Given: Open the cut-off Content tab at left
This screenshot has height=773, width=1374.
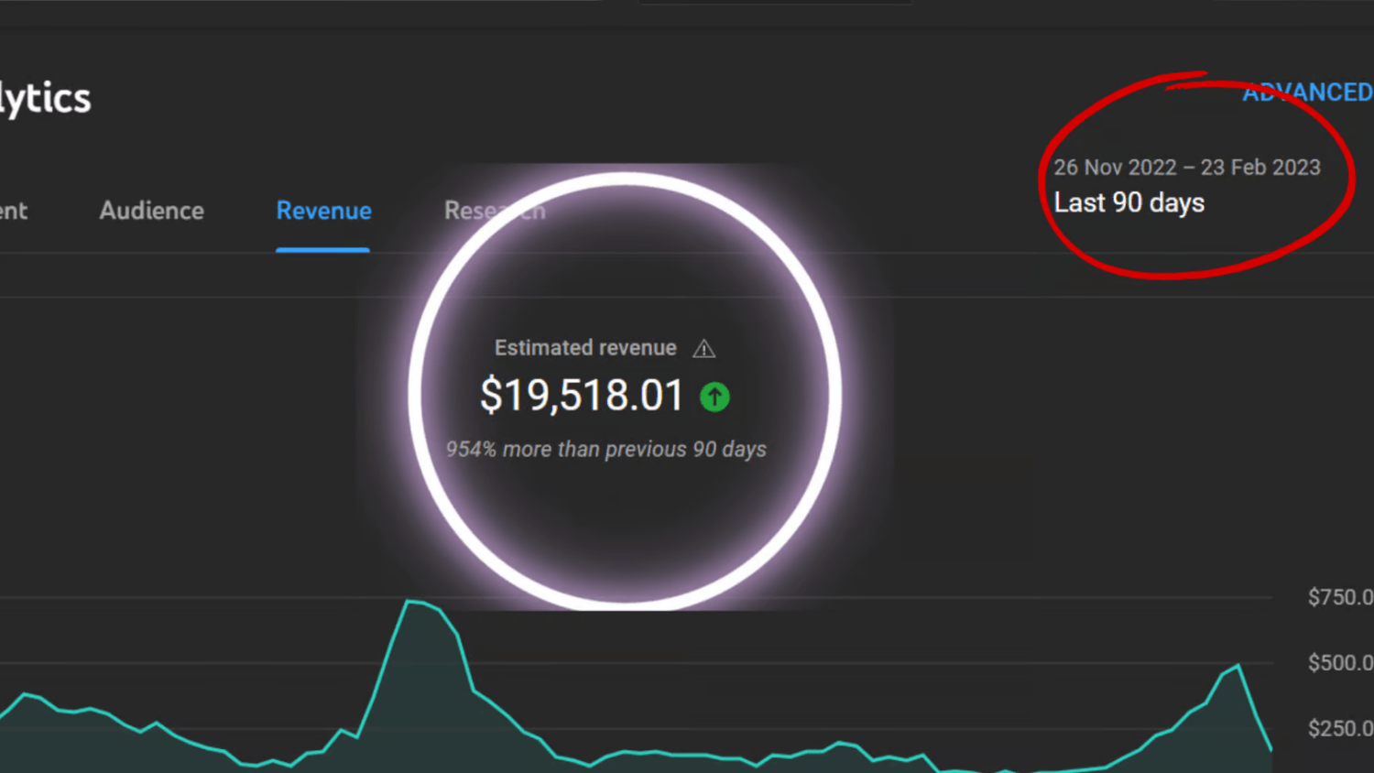Looking at the screenshot, I should [x=14, y=211].
